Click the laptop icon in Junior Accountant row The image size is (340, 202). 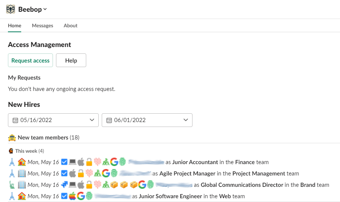72,162
